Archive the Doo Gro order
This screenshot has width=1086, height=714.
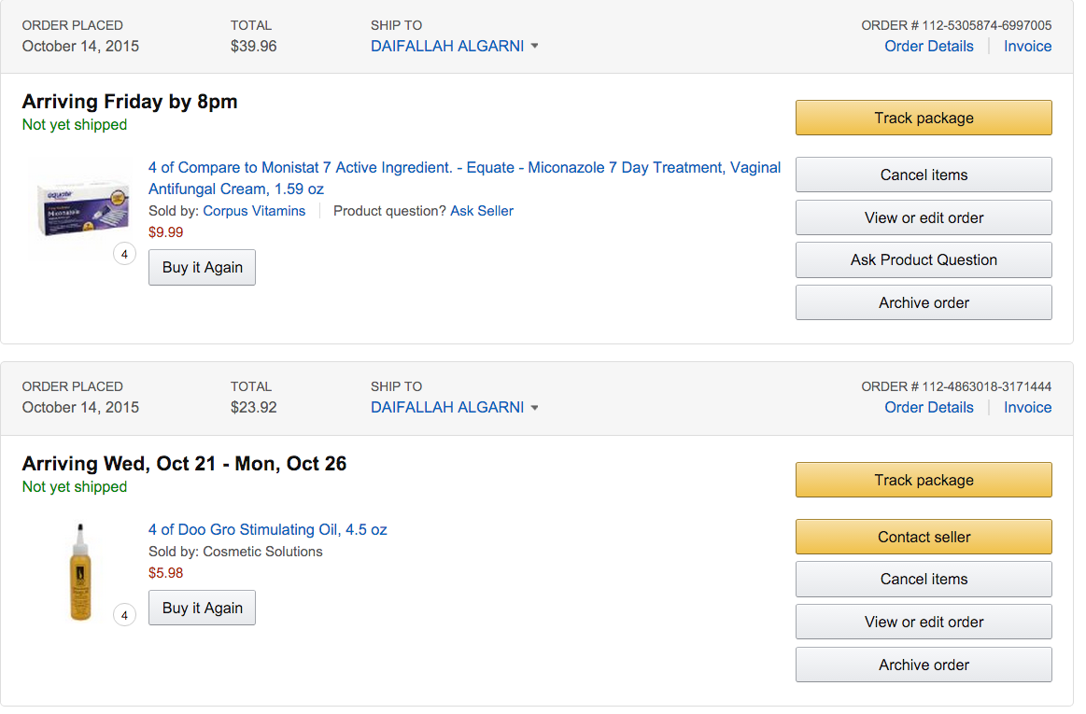coord(924,665)
